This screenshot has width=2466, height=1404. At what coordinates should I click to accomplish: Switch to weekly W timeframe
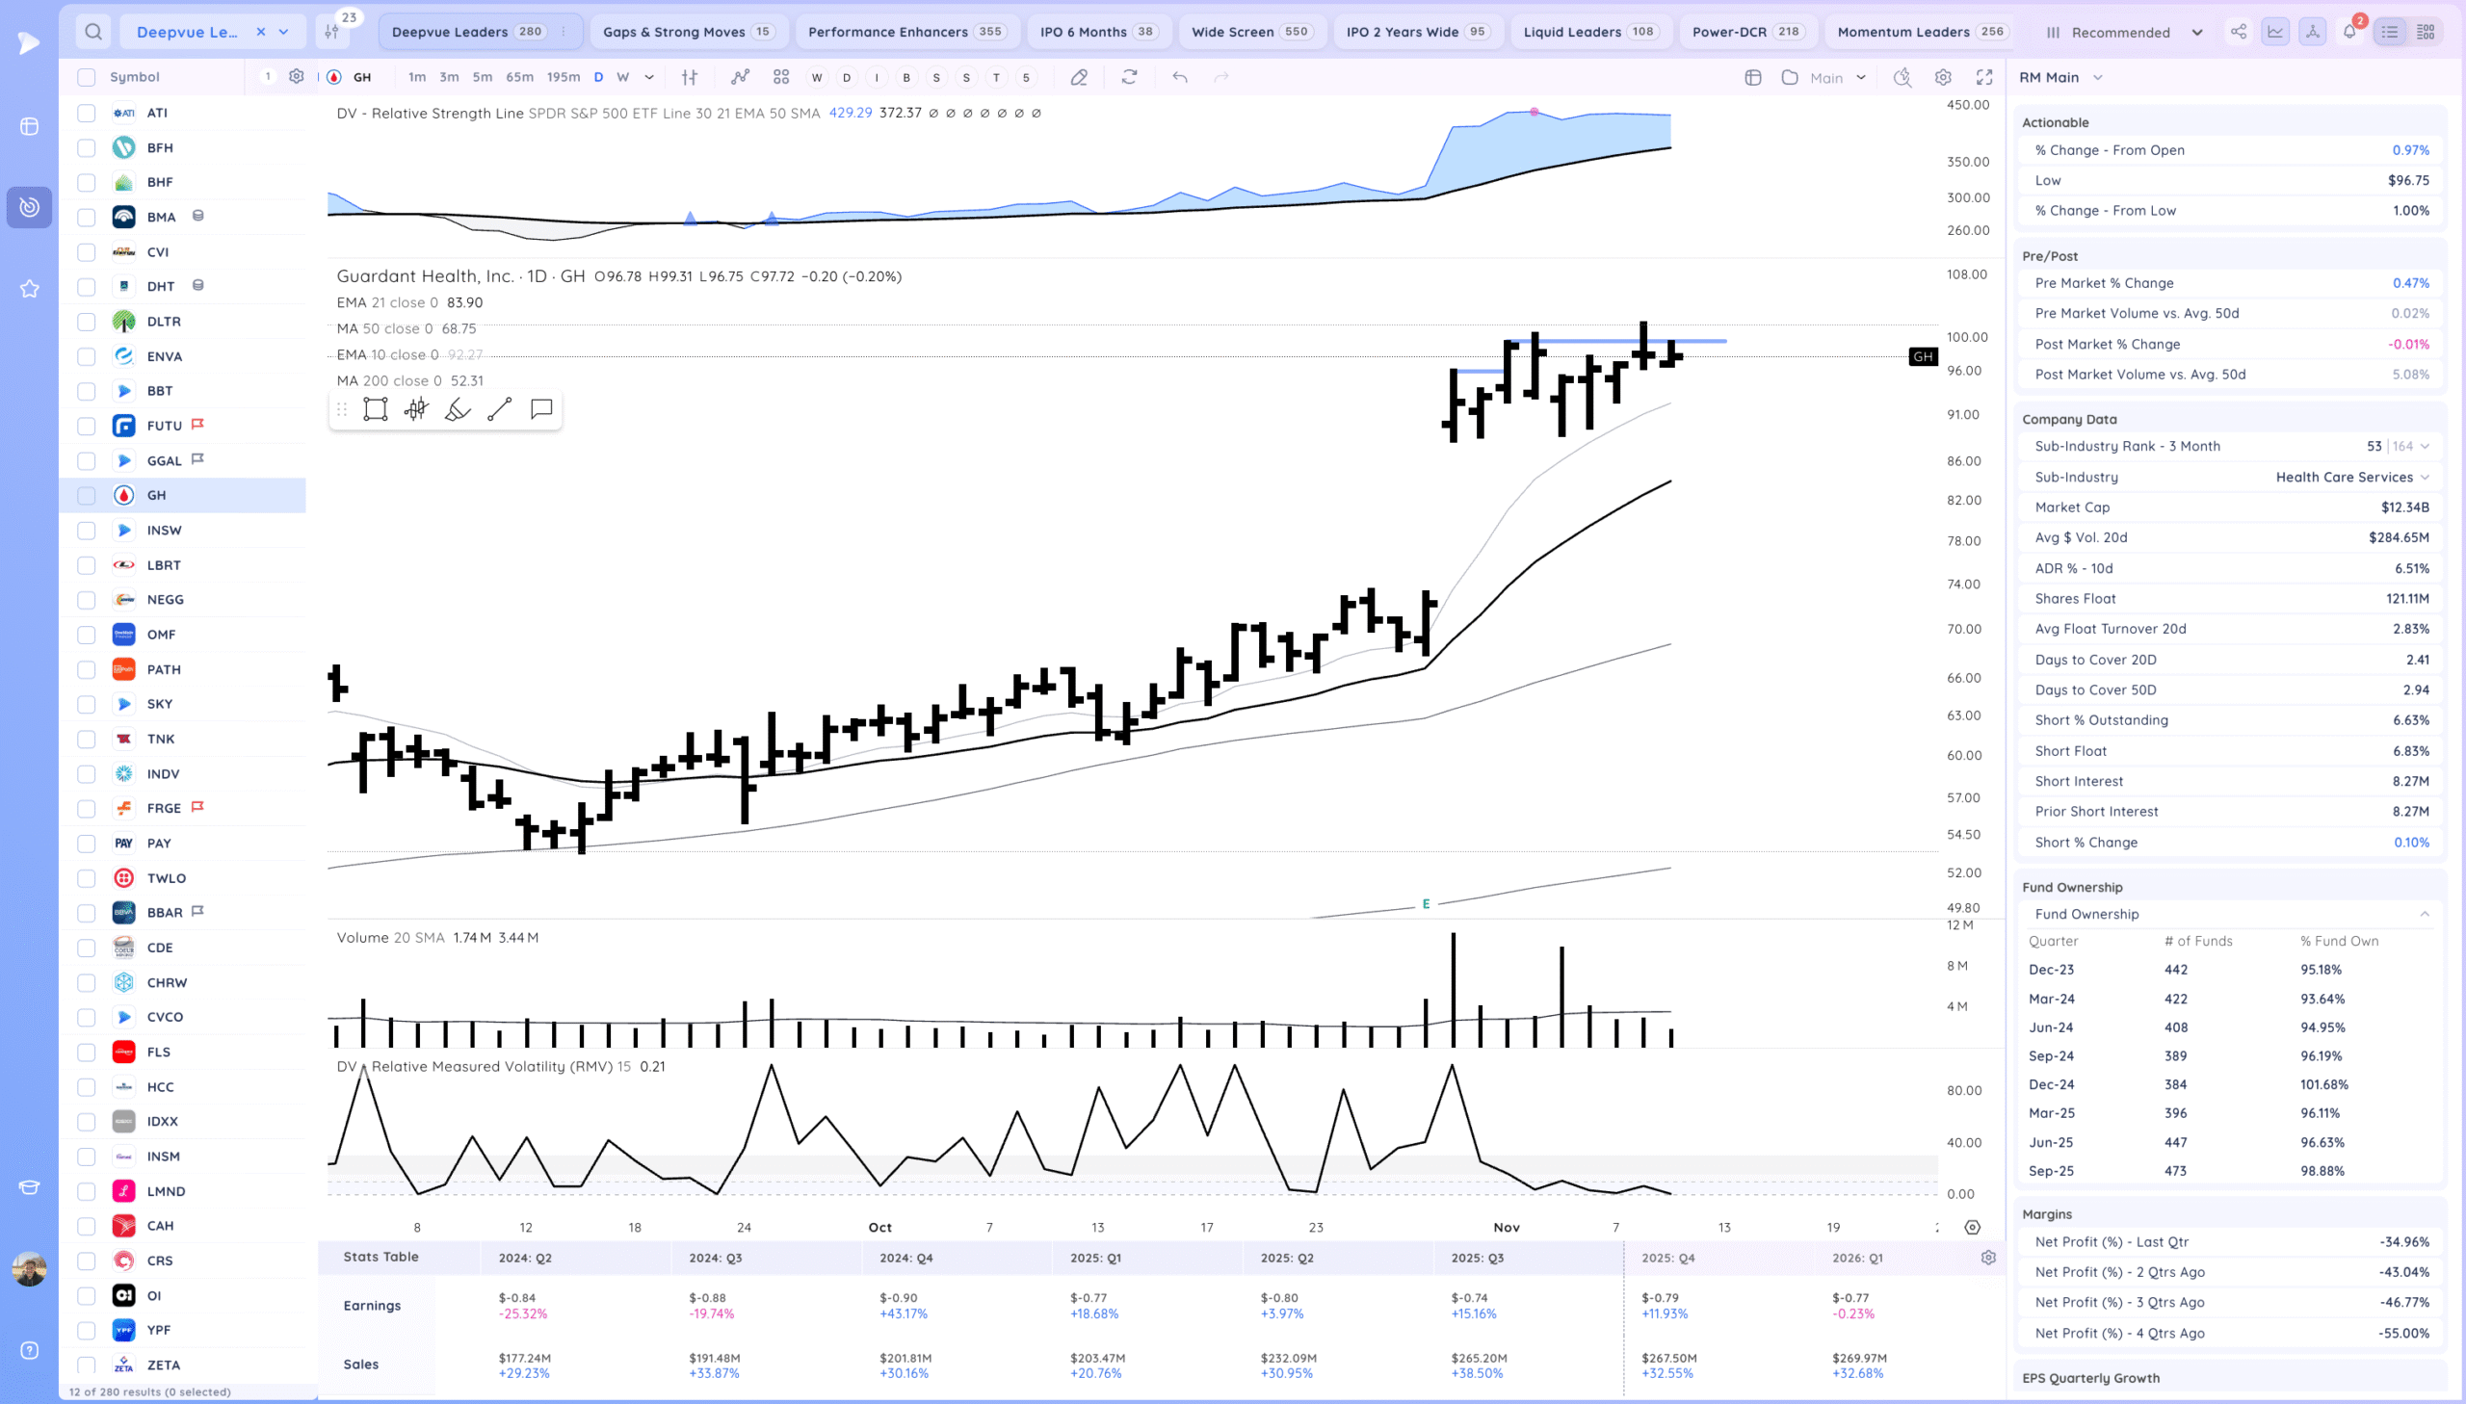click(x=623, y=77)
